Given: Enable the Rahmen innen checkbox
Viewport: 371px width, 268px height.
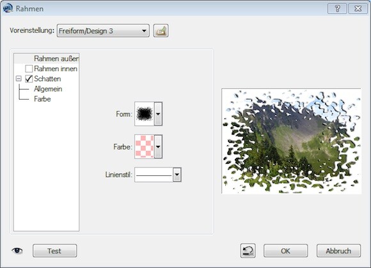Looking at the screenshot, I should 29,68.
